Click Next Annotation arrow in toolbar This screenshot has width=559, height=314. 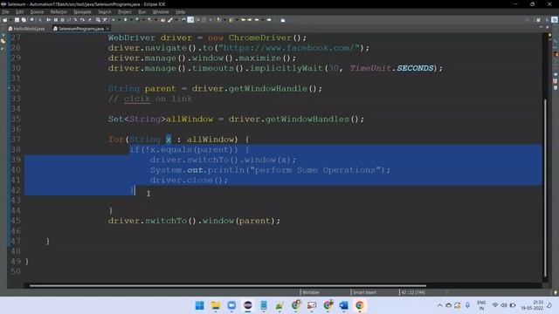click(219, 20)
